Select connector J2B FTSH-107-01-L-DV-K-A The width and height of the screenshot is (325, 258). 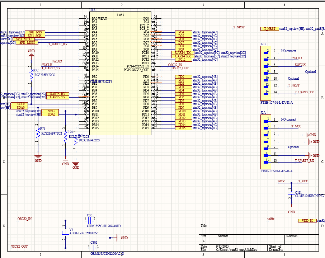tap(265, 72)
